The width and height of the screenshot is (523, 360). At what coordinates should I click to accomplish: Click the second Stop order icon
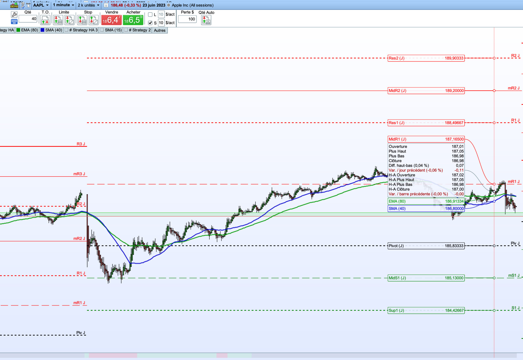93,20
